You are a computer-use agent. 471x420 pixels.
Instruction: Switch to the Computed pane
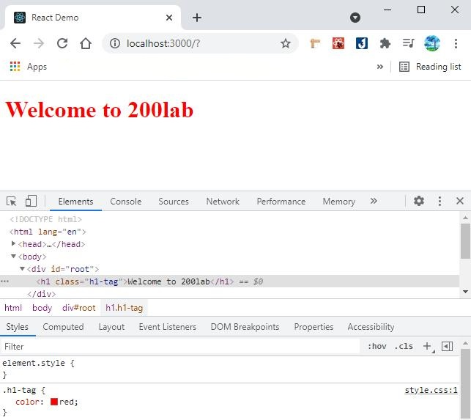[x=63, y=327]
